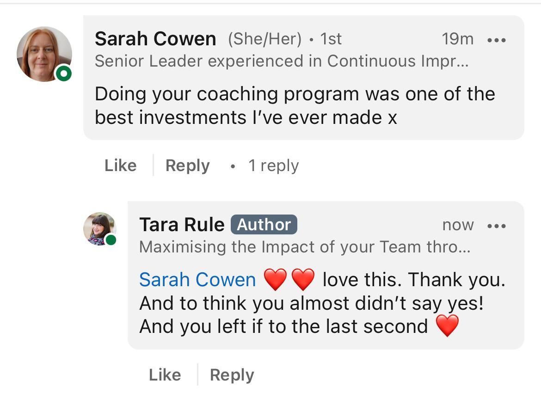Click Sarah Cowen's online status indicator
This screenshot has height=393, width=541.
(63, 74)
